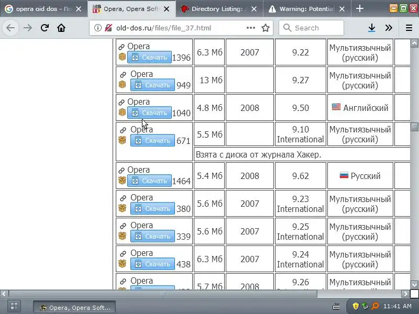Download Opera 9.27 with Скачать button
Screen dimensions: 419x314
tap(152, 85)
